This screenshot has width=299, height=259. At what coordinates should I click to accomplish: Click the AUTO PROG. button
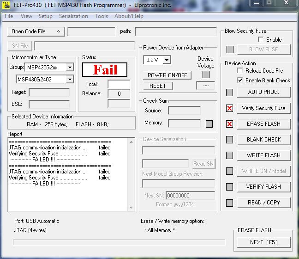(x=264, y=92)
